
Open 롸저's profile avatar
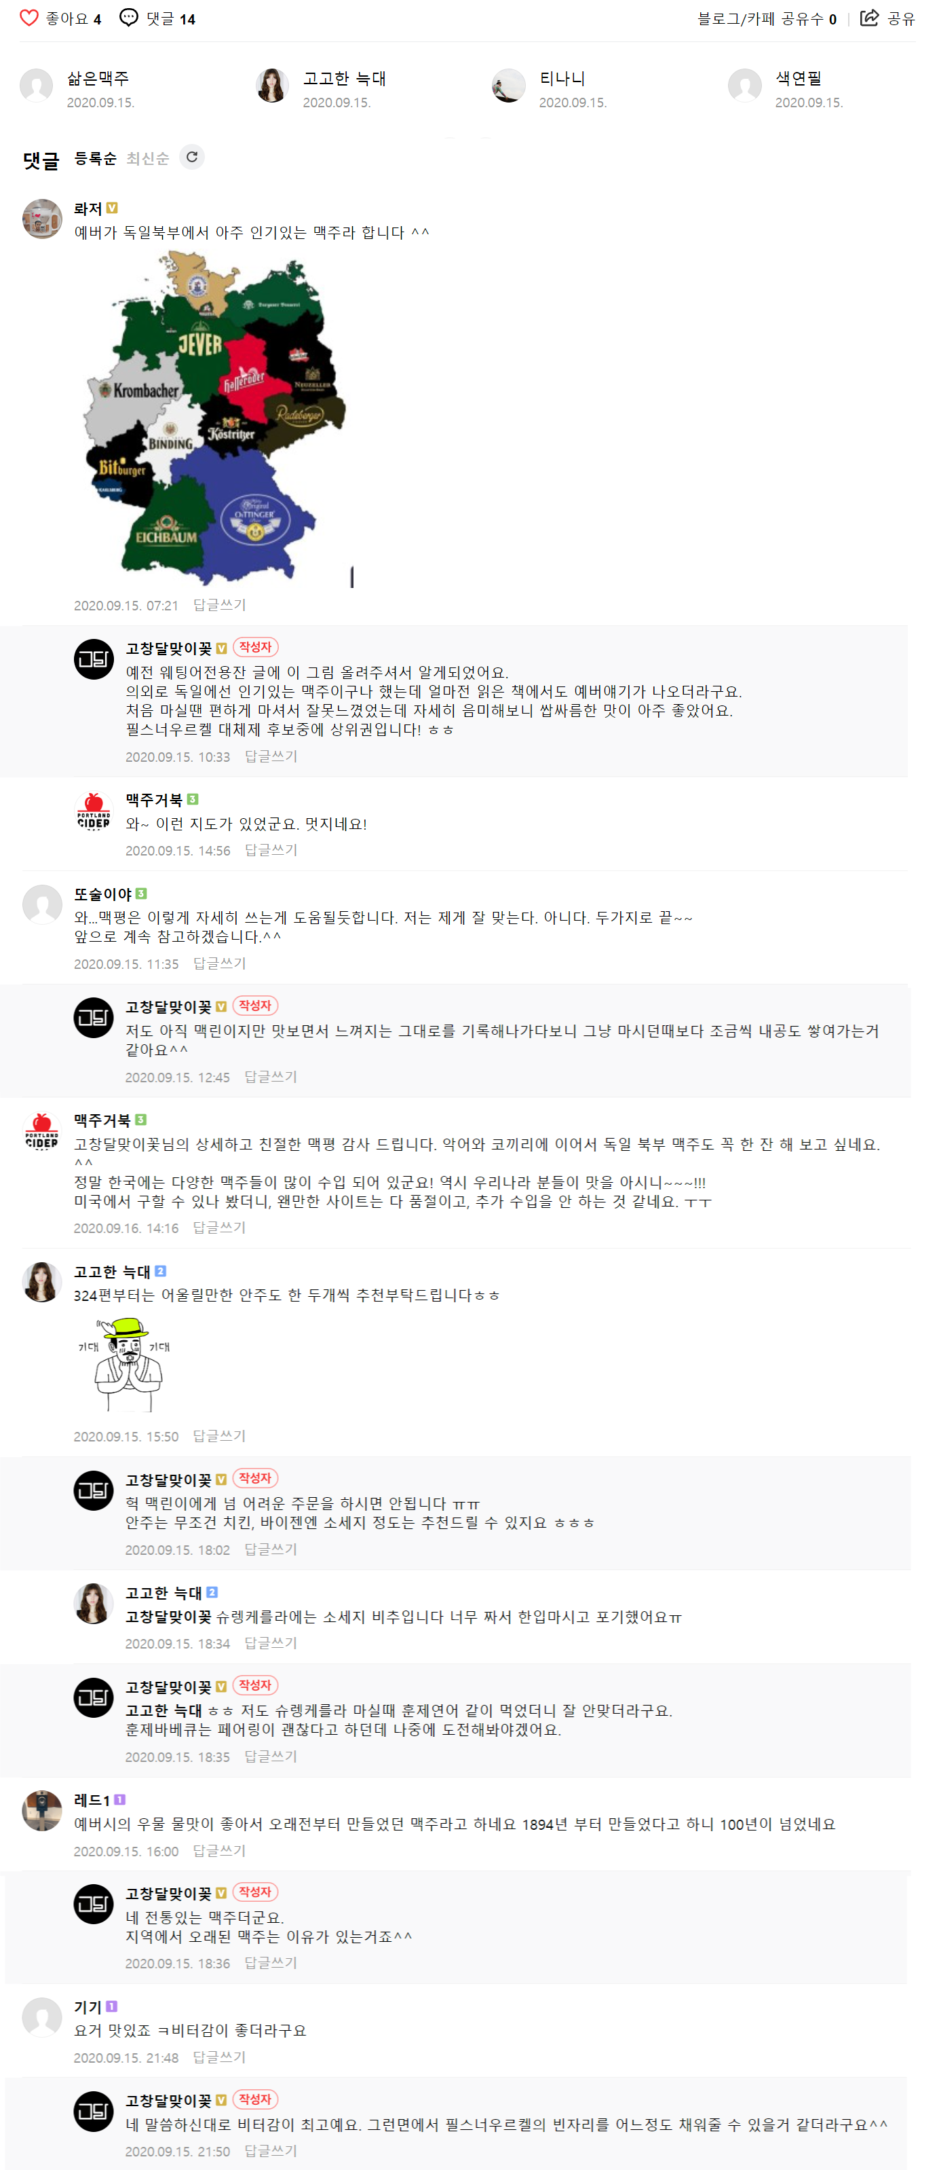[x=42, y=219]
